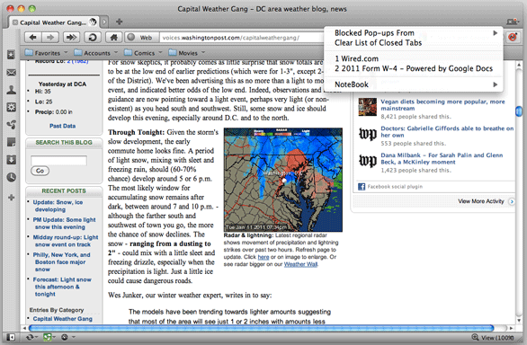Open Forecast: Light snow this afternoon post
Viewport: 527px width, 345px height.
pyautogui.click(x=62, y=287)
